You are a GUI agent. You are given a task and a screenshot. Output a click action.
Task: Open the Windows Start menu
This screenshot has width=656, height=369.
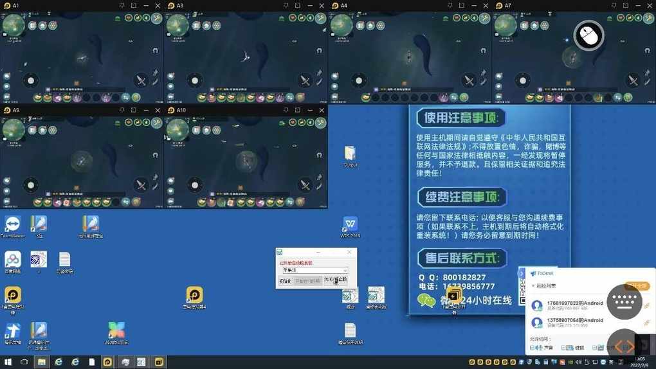tap(8, 362)
